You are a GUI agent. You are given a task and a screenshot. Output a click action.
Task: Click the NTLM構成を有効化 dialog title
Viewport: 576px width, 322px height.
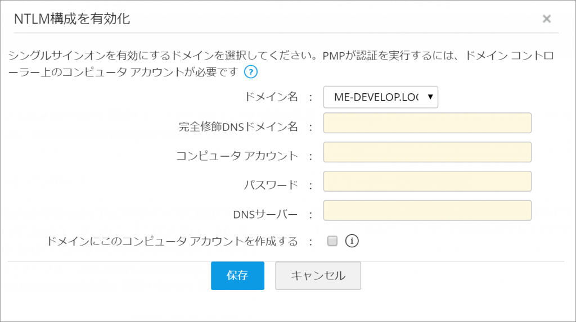coord(71,19)
